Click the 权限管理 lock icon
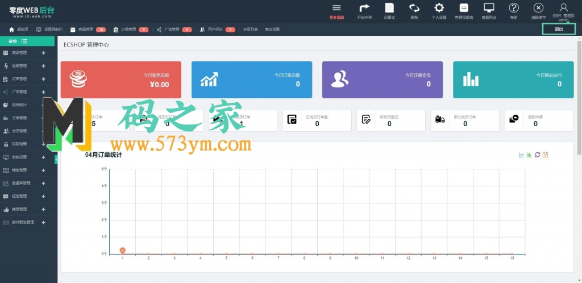Image resolution: width=582 pixels, height=283 pixels. coord(6,144)
